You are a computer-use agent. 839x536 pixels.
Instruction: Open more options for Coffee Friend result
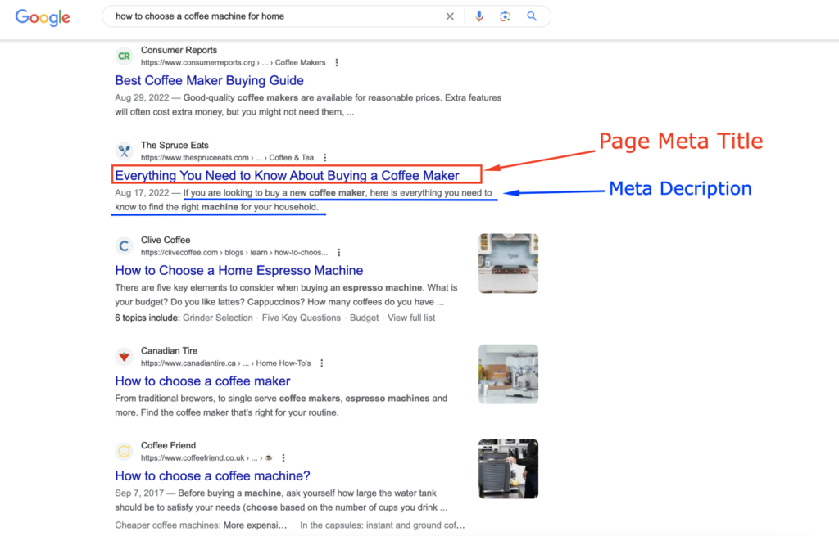(x=283, y=458)
